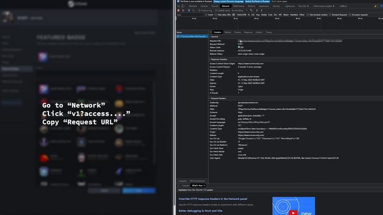The image size is (383, 215).
Task: Toggle the 3rd-party requests checkbox
Action: click(x=349, y=15)
